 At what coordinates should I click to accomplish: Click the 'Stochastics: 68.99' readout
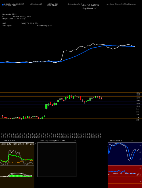pos(9,14)
